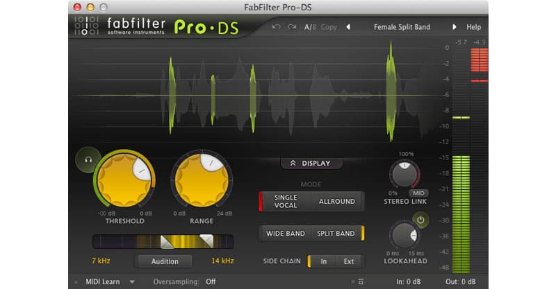556x289 pixels.
Task: Click the FabFilter logo
Action: click(x=120, y=26)
